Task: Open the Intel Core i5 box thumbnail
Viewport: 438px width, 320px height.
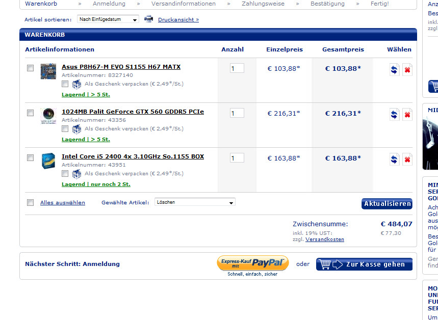Action: tap(48, 161)
